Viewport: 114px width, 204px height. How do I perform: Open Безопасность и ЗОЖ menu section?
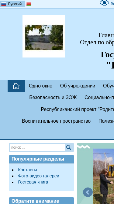click(53, 97)
